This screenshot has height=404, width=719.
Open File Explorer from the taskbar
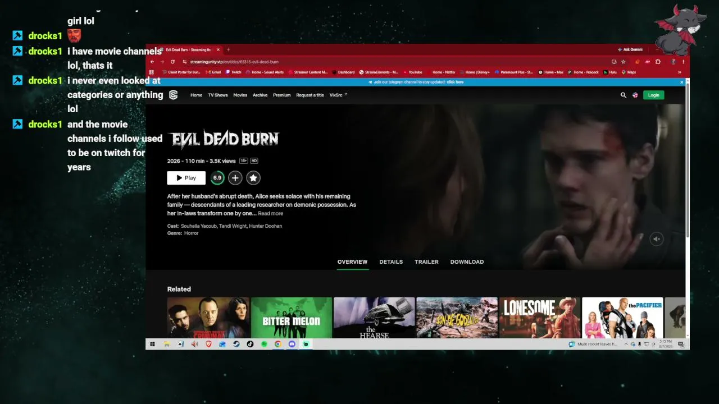(167, 344)
